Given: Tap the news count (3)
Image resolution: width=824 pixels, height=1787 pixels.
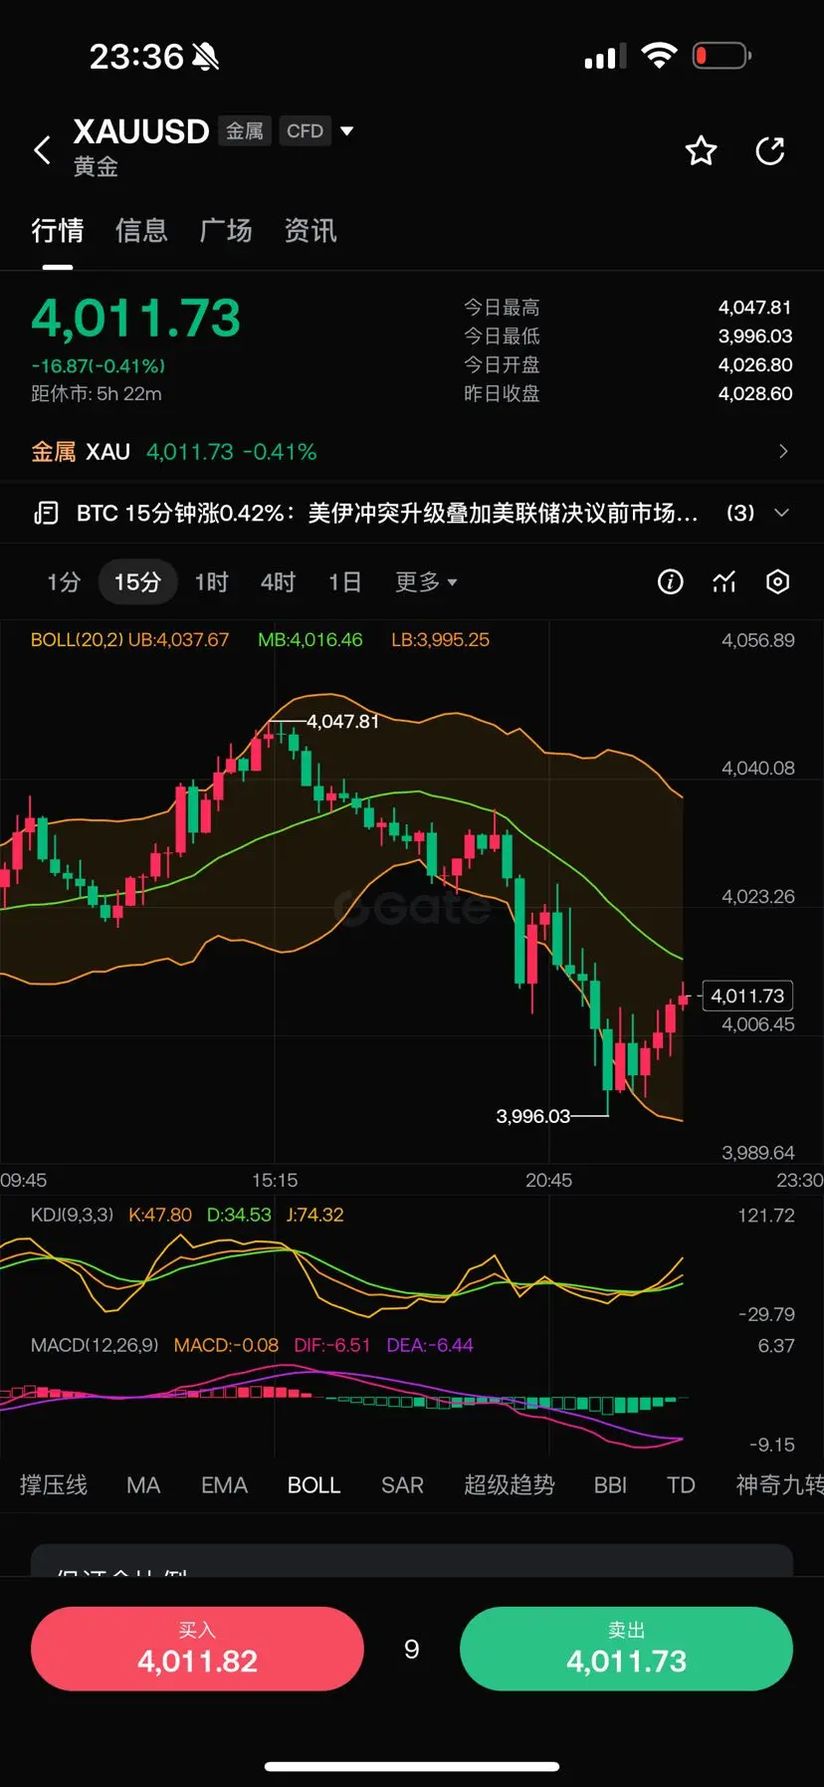Looking at the screenshot, I should 740,513.
